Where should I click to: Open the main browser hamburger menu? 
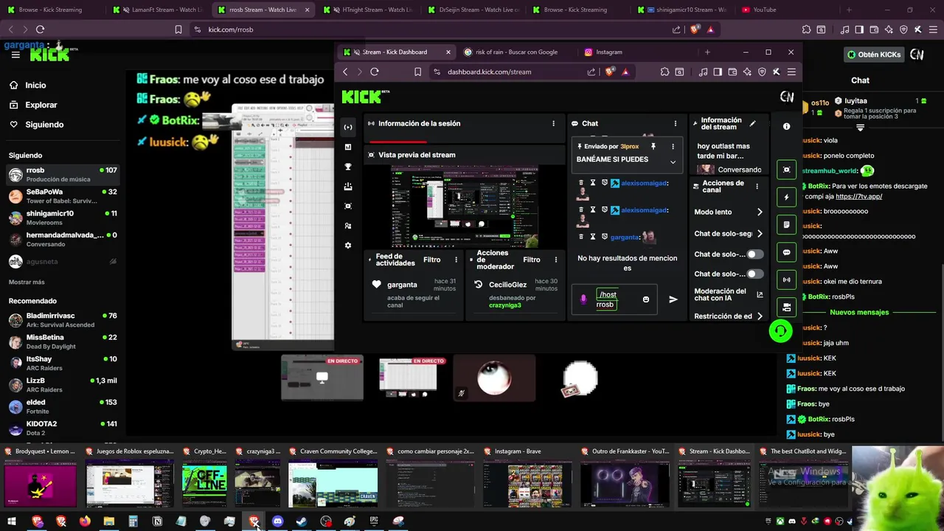pyautogui.click(x=933, y=29)
